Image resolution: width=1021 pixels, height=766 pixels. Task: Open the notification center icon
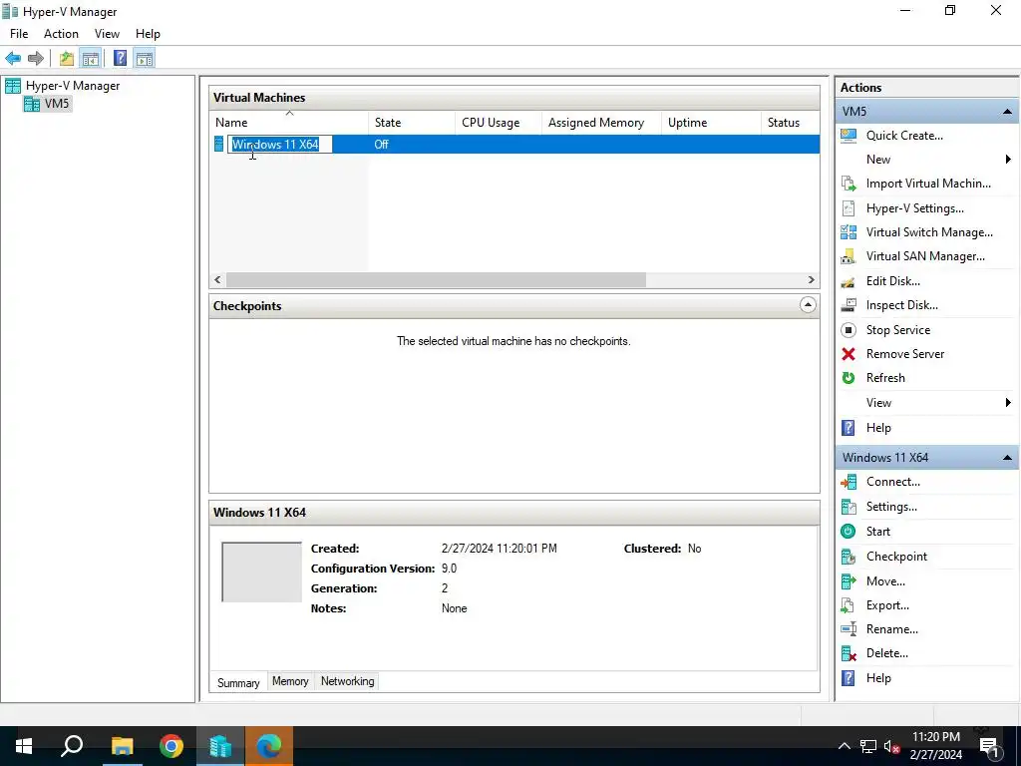989,746
